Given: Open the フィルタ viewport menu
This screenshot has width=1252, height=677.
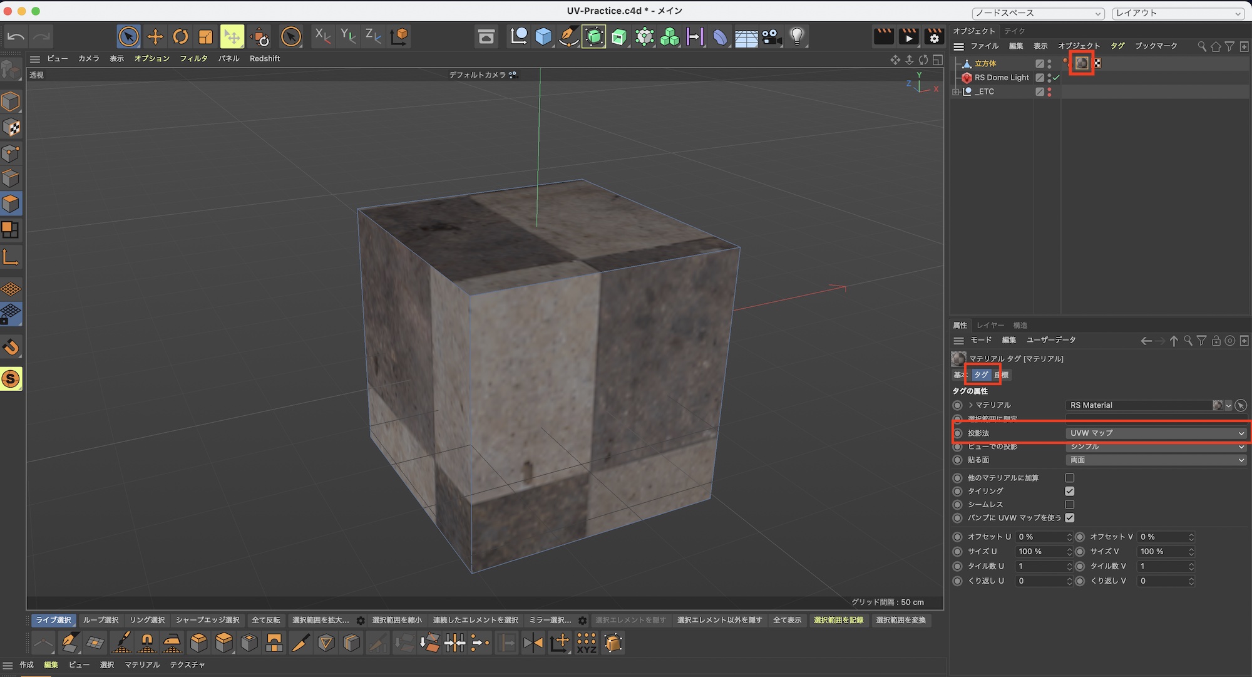Looking at the screenshot, I should [193, 58].
